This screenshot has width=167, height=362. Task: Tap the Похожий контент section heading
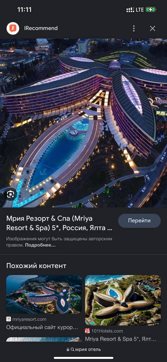coord(36,266)
